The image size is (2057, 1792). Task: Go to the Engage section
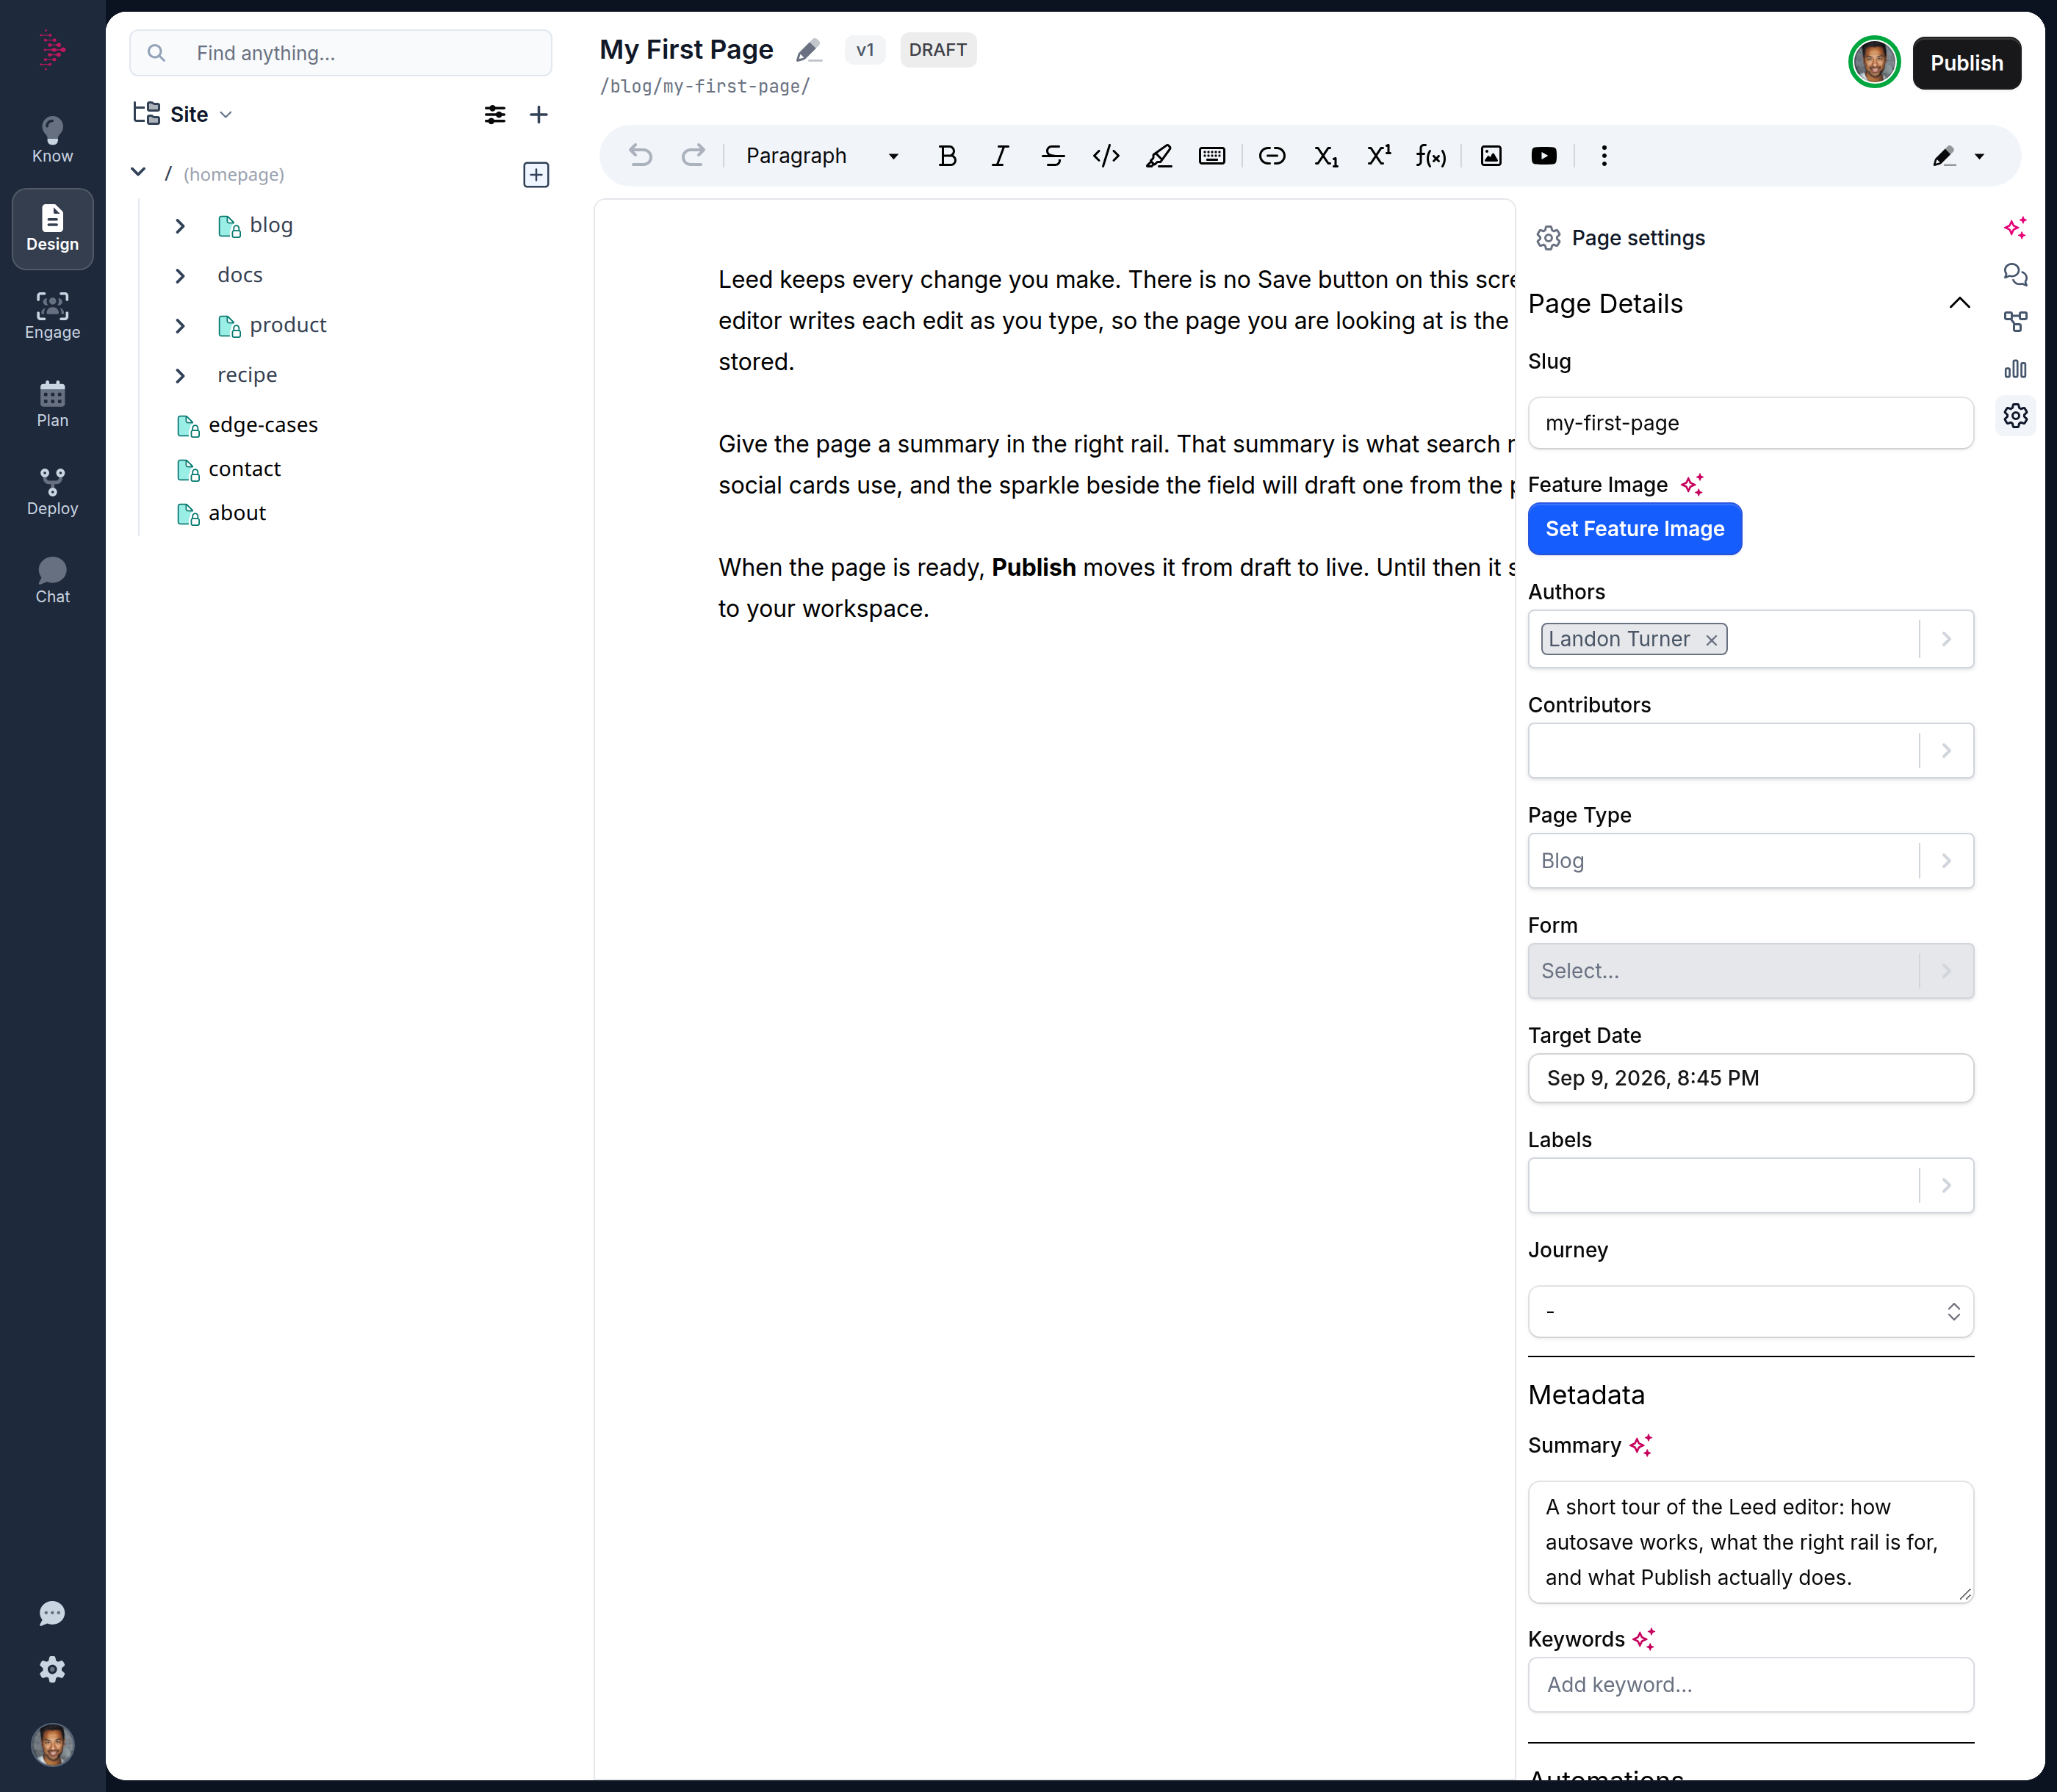(52, 316)
